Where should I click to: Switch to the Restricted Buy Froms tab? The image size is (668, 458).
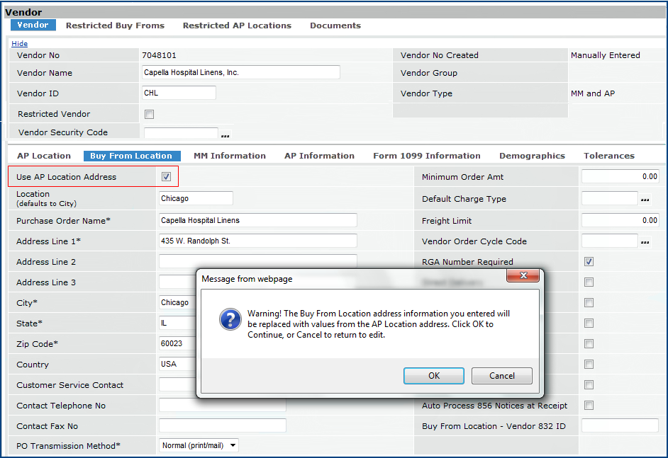point(115,25)
